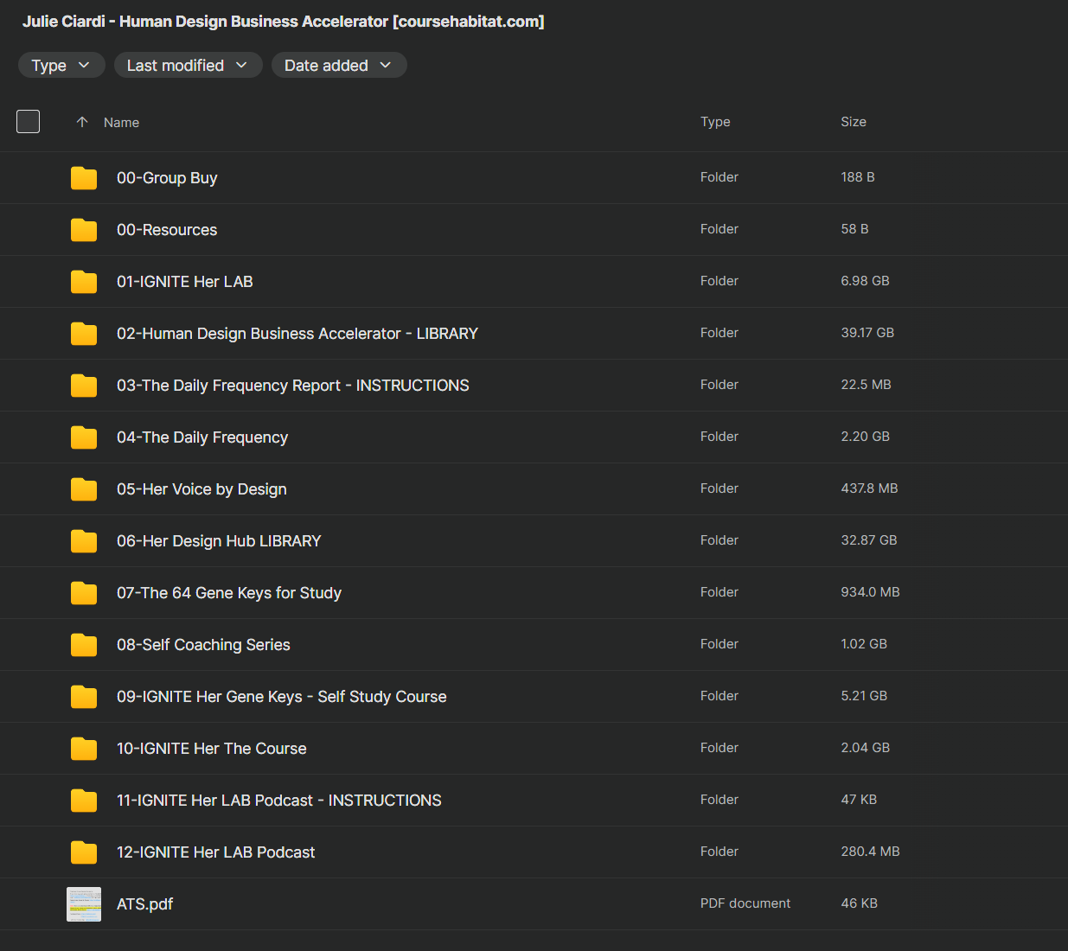This screenshot has height=951, width=1068.
Task: Click the 188 B size value
Action: point(858,177)
